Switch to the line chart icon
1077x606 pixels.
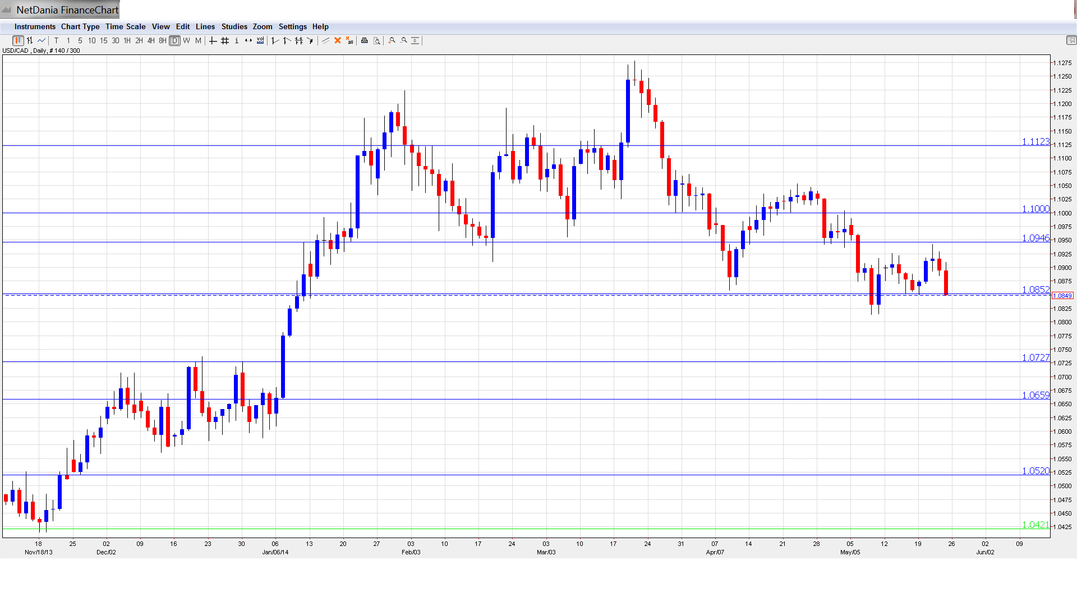point(42,40)
